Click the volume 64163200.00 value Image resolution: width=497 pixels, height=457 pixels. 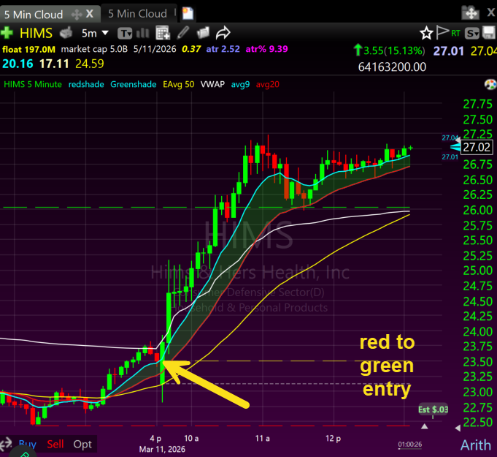coord(392,67)
